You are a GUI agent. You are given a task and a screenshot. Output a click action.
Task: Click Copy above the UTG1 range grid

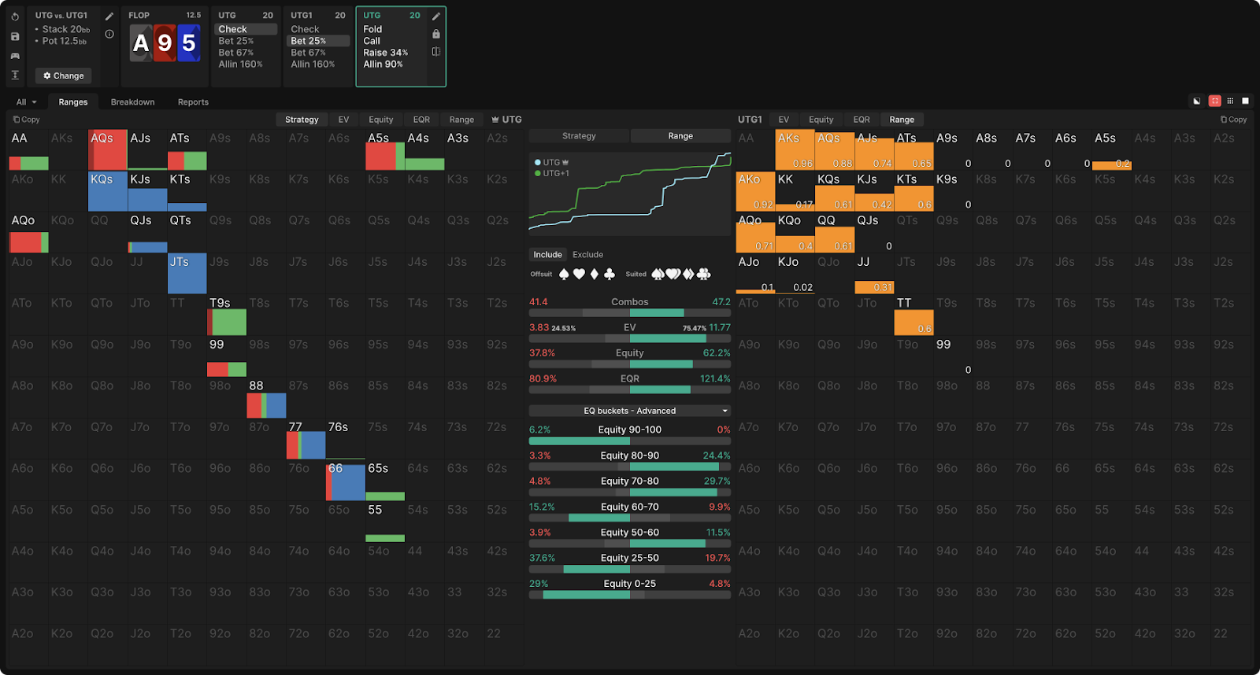click(1234, 120)
